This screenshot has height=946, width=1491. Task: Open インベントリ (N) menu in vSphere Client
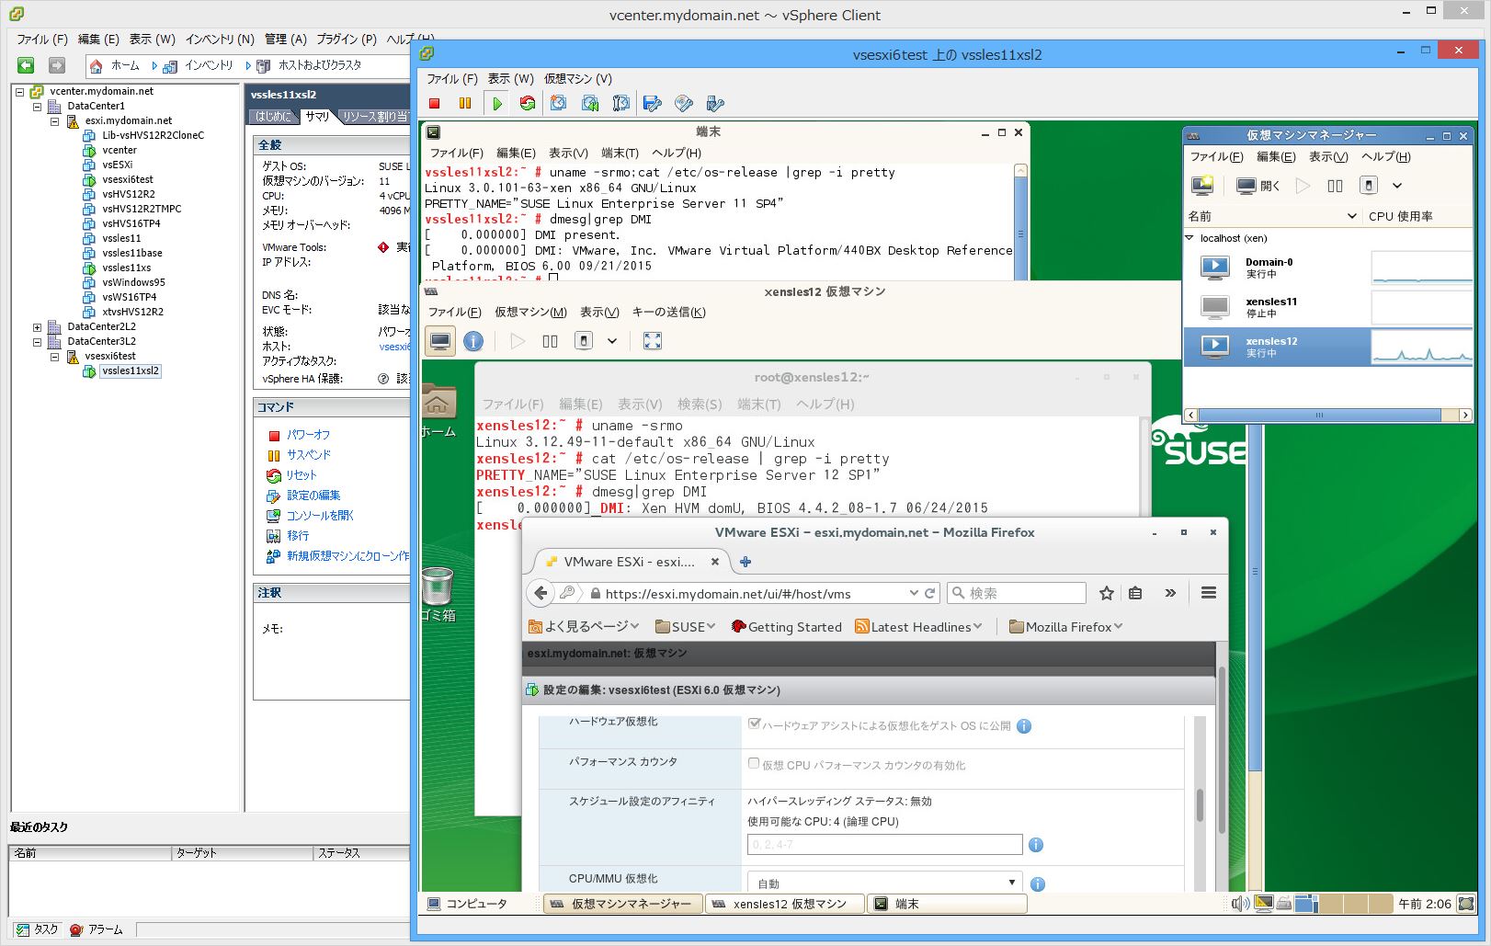coord(220,39)
